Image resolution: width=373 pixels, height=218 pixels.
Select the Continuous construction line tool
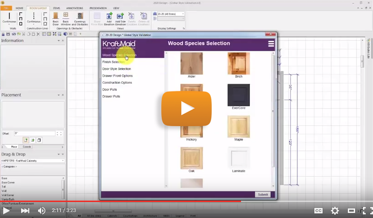(33, 18)
